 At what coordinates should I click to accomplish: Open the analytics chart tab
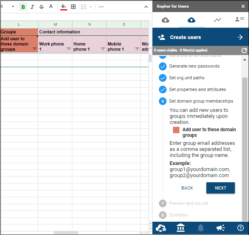pyautogui.click(x=217, y=20)
